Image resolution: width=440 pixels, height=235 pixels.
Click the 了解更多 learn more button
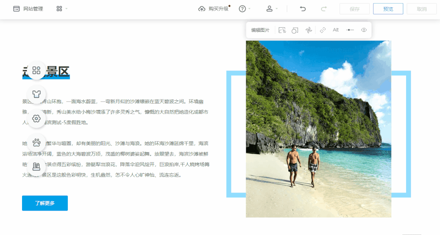tap(44, 203)
